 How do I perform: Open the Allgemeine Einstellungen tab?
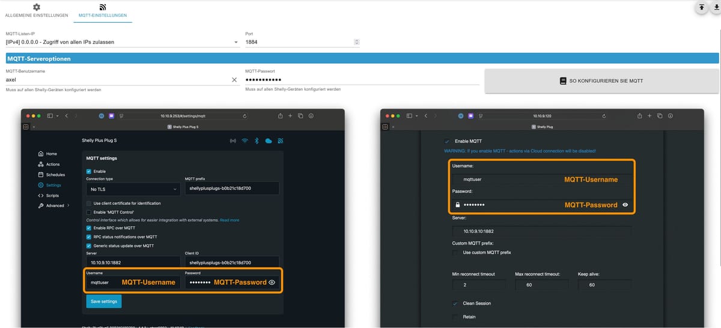coord(36,11)
